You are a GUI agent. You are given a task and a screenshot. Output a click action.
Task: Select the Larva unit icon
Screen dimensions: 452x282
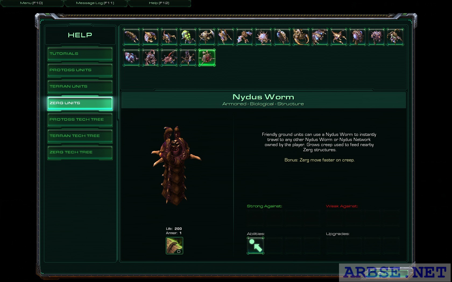[x=132, y=37]
